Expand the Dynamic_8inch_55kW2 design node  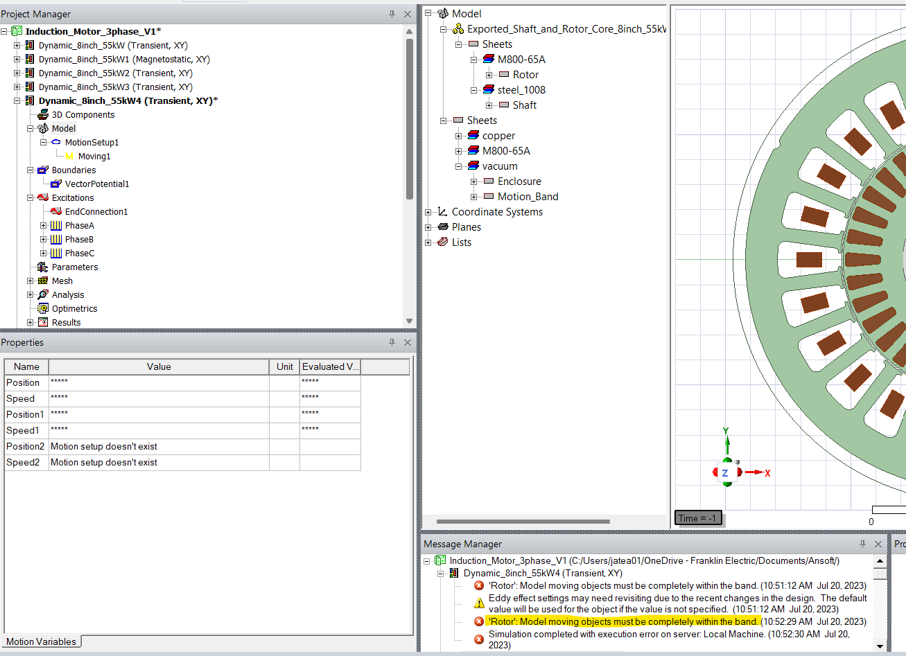pyautogui.click(x=17, y=73)
